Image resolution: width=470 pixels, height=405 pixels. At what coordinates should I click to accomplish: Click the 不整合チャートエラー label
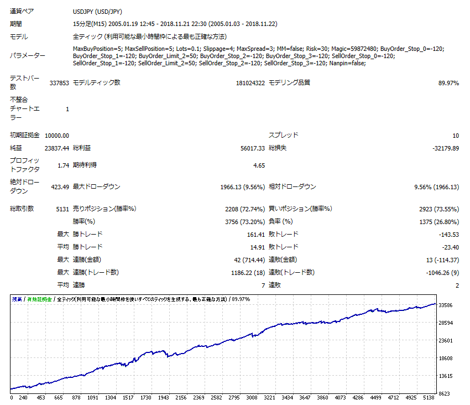[x=25, y=108]
